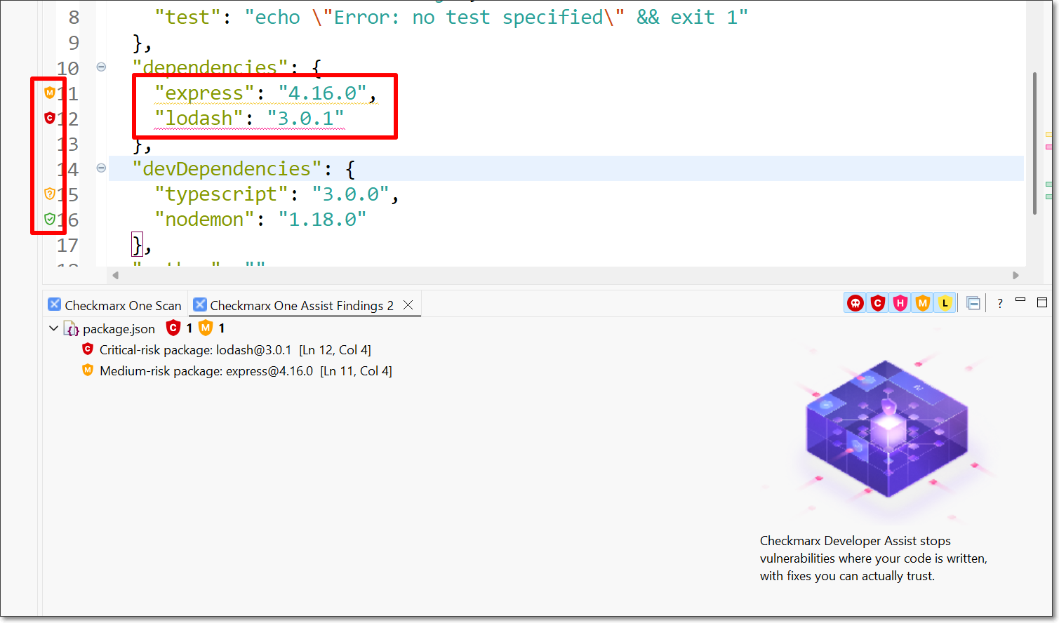The height and width of the screenshot is (623, 1059).
Task: Toggle the Critical severity filter
Action: coord(877,303)
